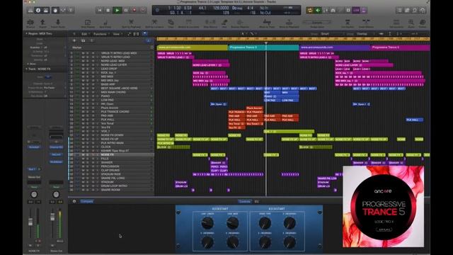Click the Join toolbar icon

tap(224, 23)
